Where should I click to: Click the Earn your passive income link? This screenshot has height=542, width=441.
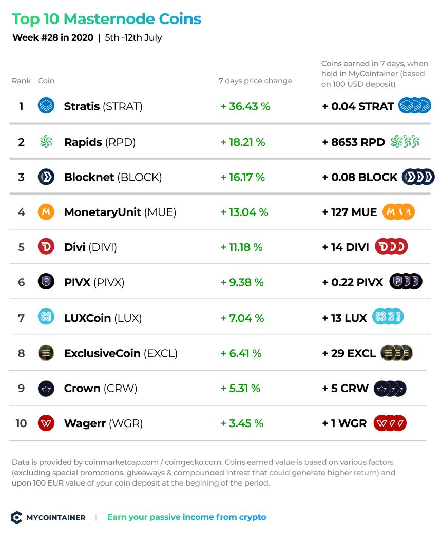[x=187, y=517]
